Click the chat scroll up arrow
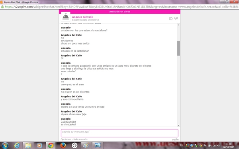The height and width of the screenshot is (149, 239). (x=178, y=25)
